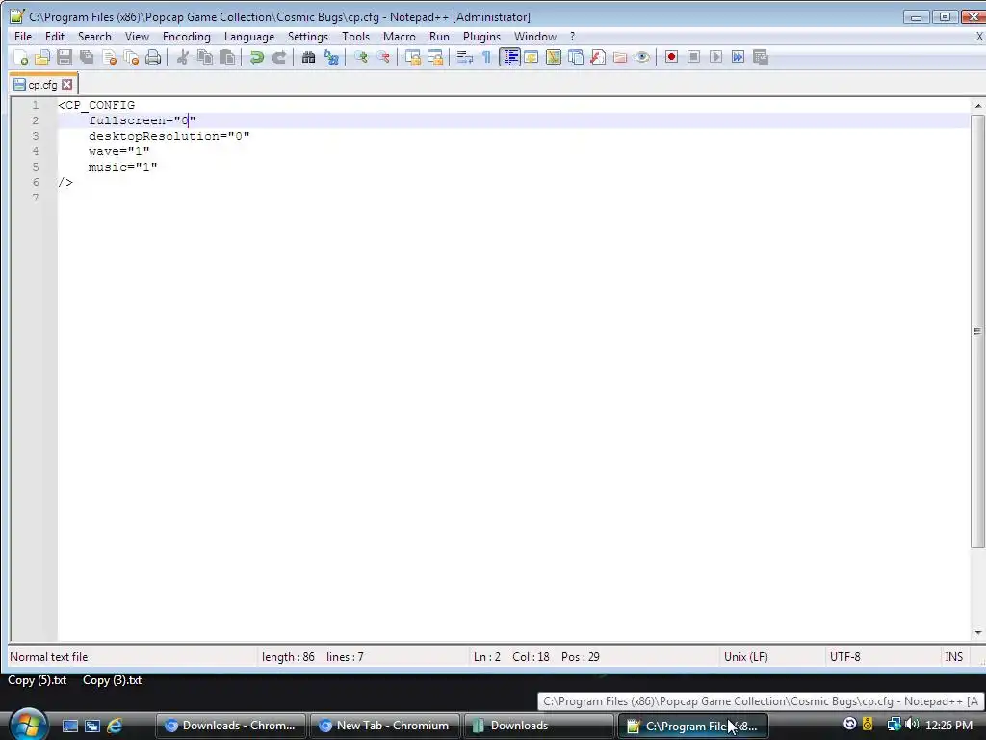Open the Replace dialog icon
Viewport: 986px width, 740px height.
click(x=331, y=57)
